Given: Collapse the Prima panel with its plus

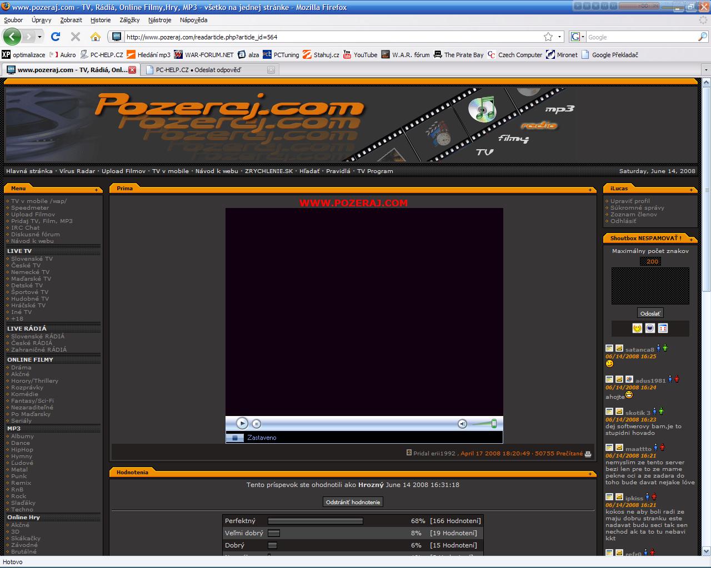Looking at the screenshot, I should pyautogui.click(x=590, y=190).
